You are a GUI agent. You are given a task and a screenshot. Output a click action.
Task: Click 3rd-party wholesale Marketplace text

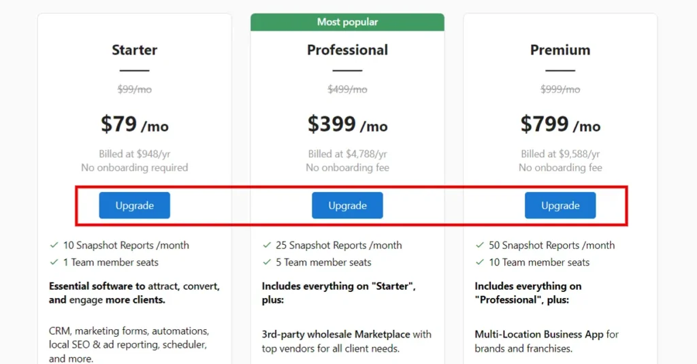[336, 334]
